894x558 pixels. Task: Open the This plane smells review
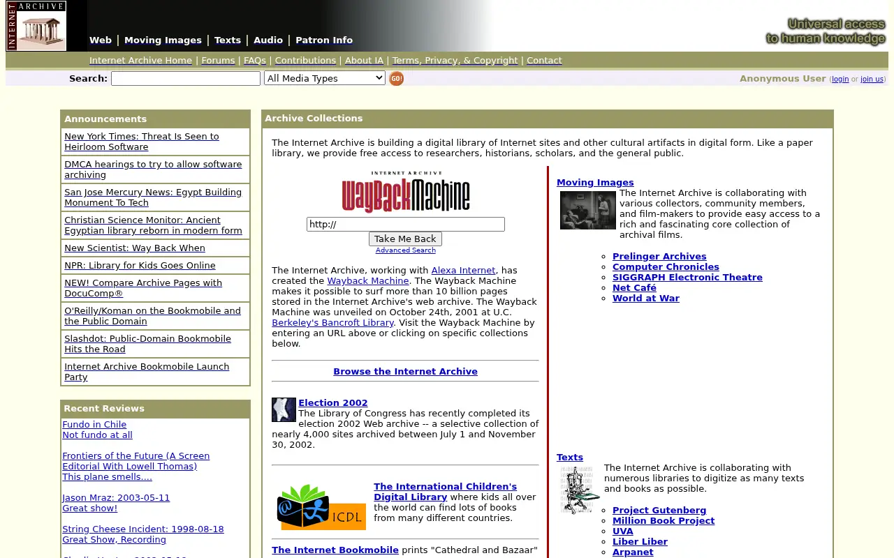pos(107,477)
